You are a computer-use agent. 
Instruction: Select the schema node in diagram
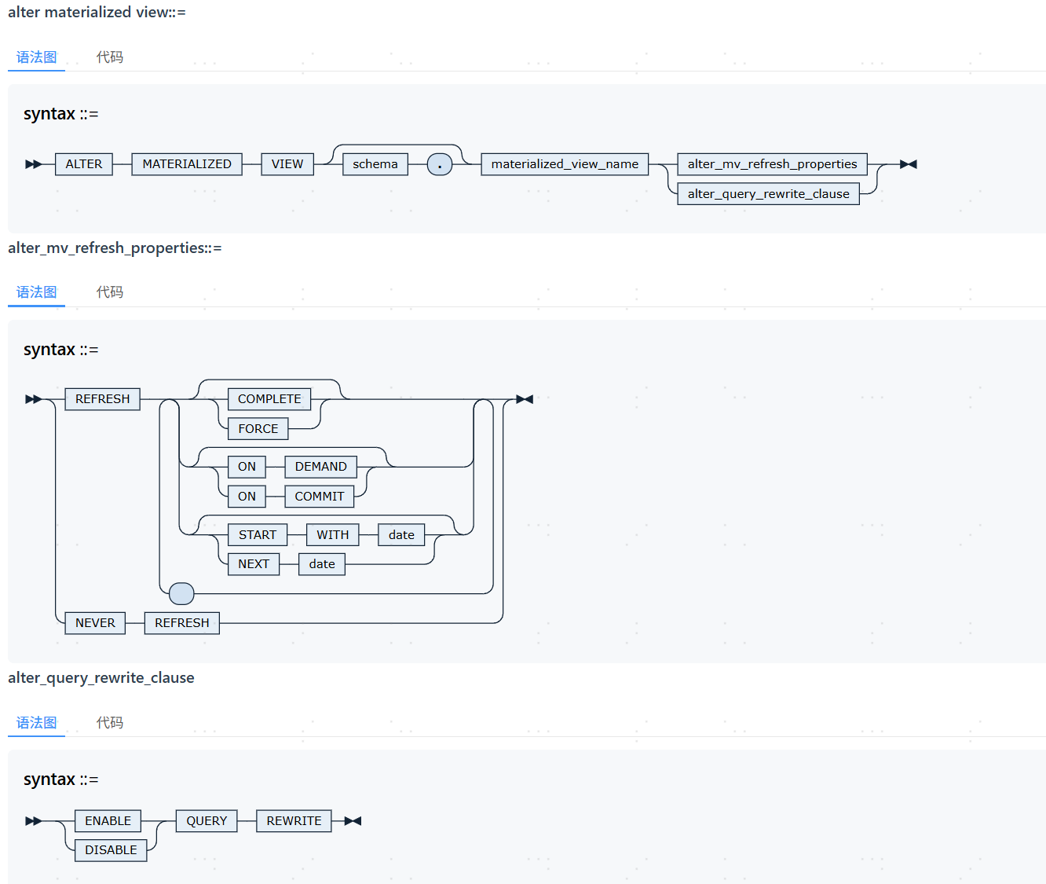(375, 164)
